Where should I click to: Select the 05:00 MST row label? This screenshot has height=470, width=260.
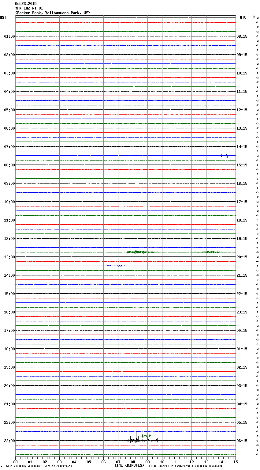coord(9,110)
